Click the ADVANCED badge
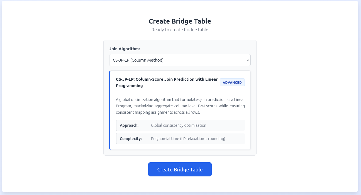Viewport: 361px width, 195px height. pos(232,82)
